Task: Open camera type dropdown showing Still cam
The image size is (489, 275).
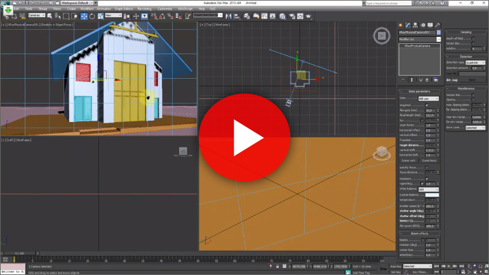Action: [x=429, y=99]
